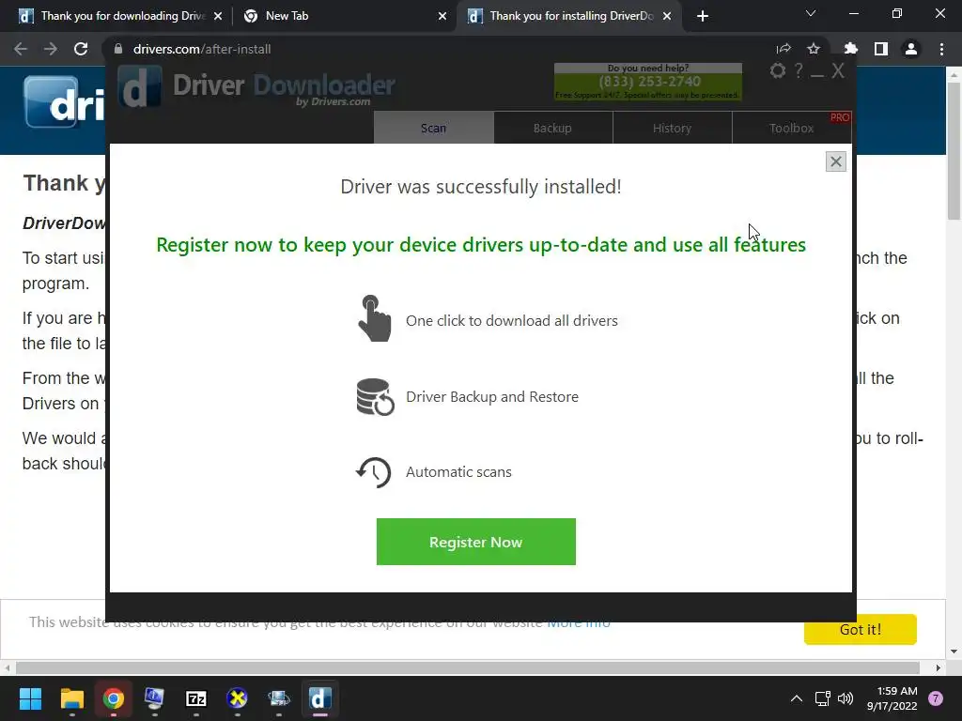962x721 pixels.
Task: Open Driver Downloader settings gear
Action: click(777, 71)
